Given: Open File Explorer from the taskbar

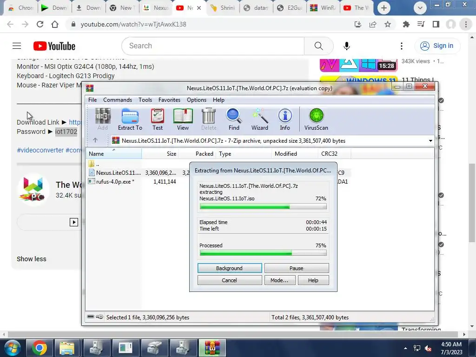Looking at the screenshot, I should [67, 348].
